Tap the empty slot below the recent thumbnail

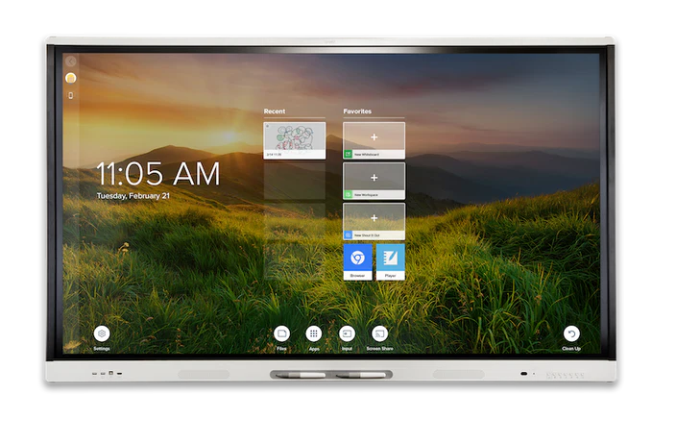pos(295,181)
